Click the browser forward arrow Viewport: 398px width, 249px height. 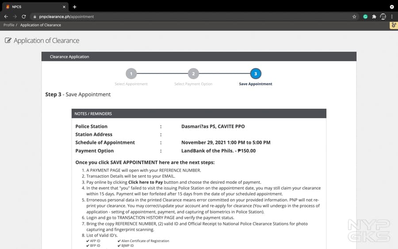click(15, 16)
